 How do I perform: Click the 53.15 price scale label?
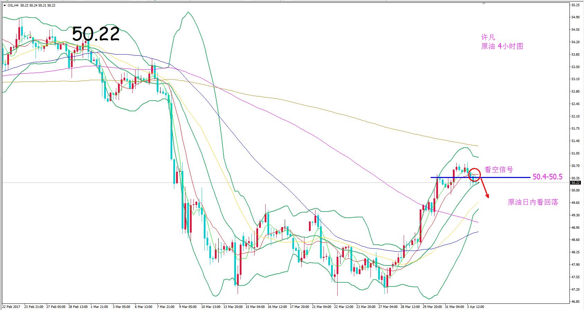point(576,79)
